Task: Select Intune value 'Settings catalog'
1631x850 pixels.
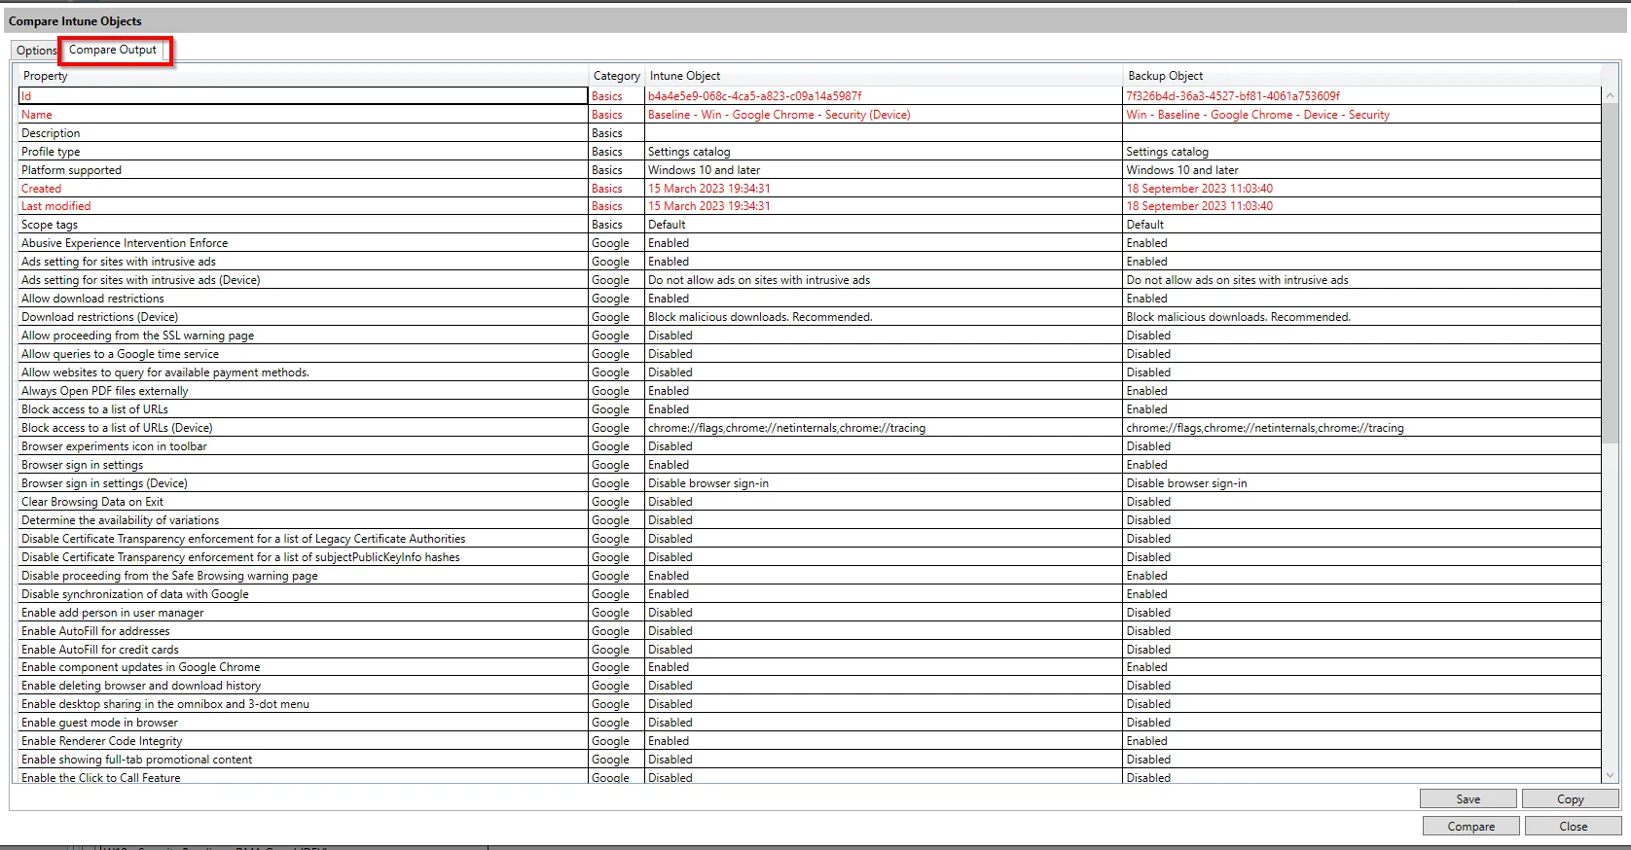Action: click(689, 152)
